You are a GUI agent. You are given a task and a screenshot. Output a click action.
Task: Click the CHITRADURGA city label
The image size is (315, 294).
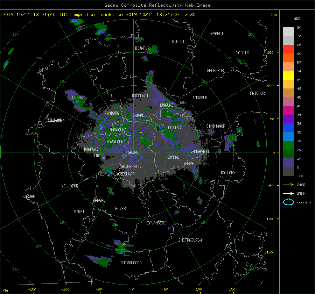(190, 240)
